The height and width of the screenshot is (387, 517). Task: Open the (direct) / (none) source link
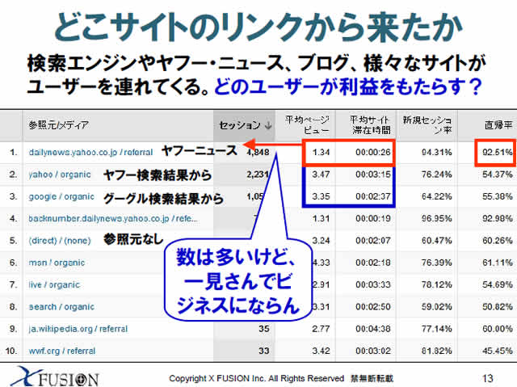pos(60,241)
